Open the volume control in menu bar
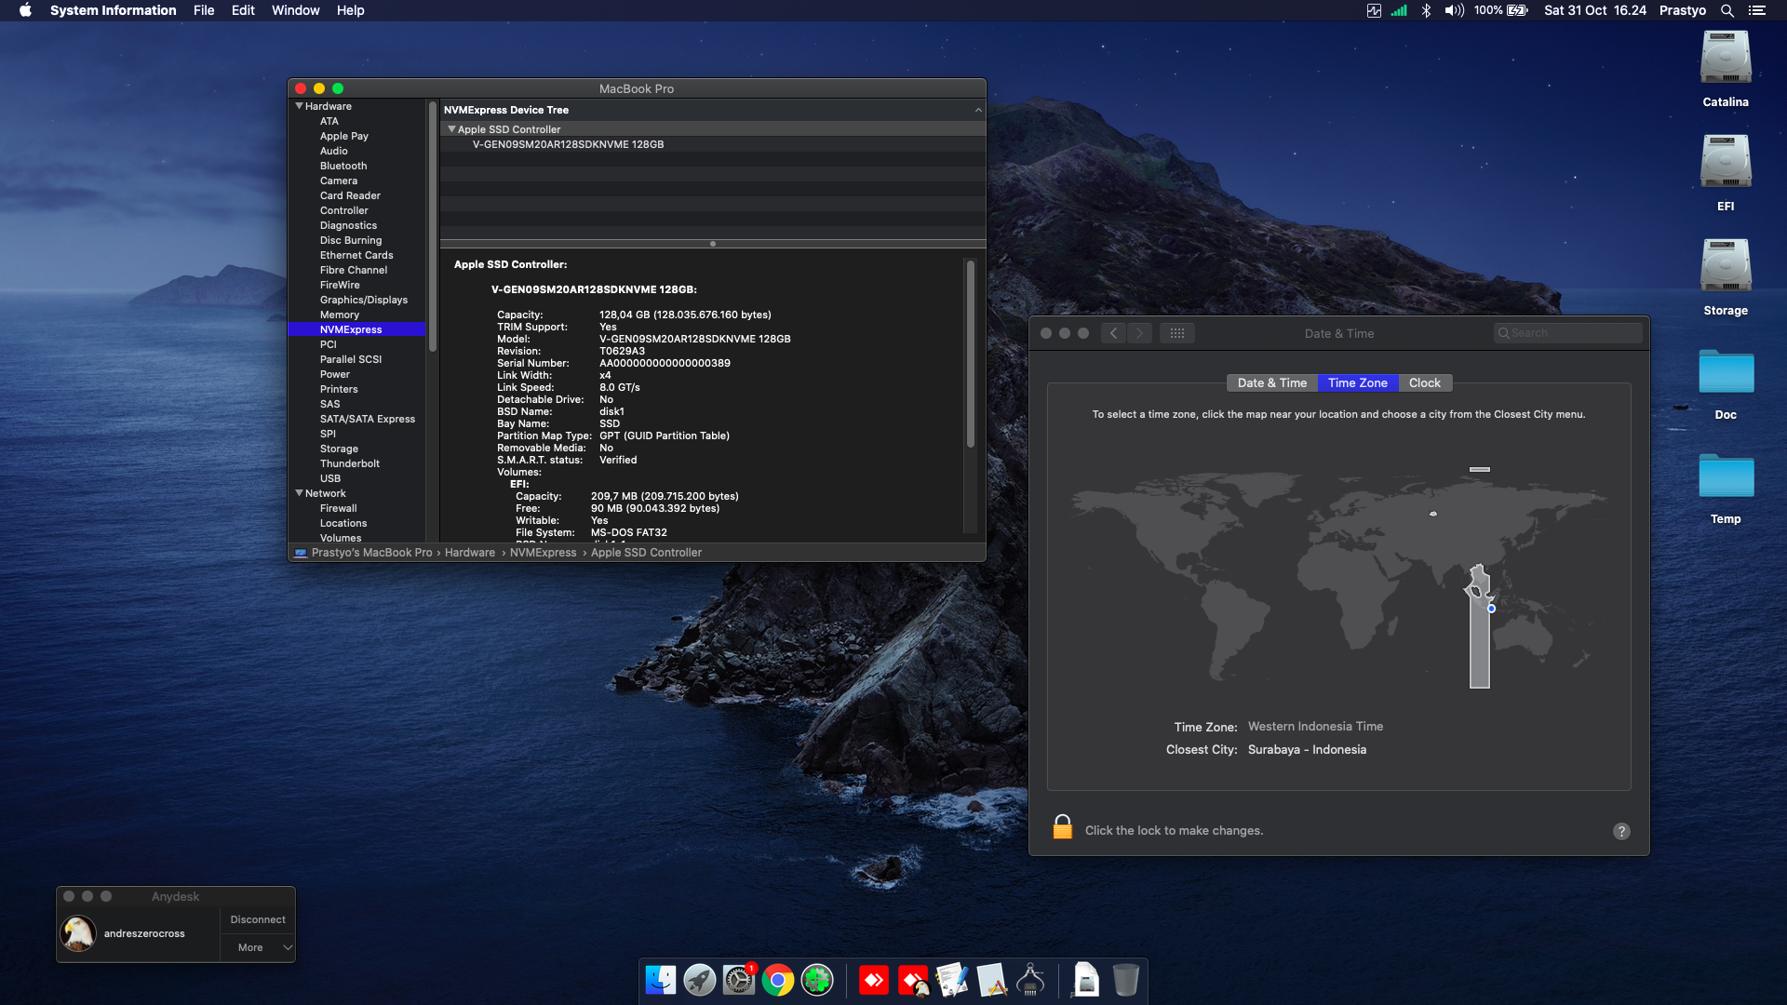The image size is (1787, 1005). pyautogui.click(x=1454, y=10)
